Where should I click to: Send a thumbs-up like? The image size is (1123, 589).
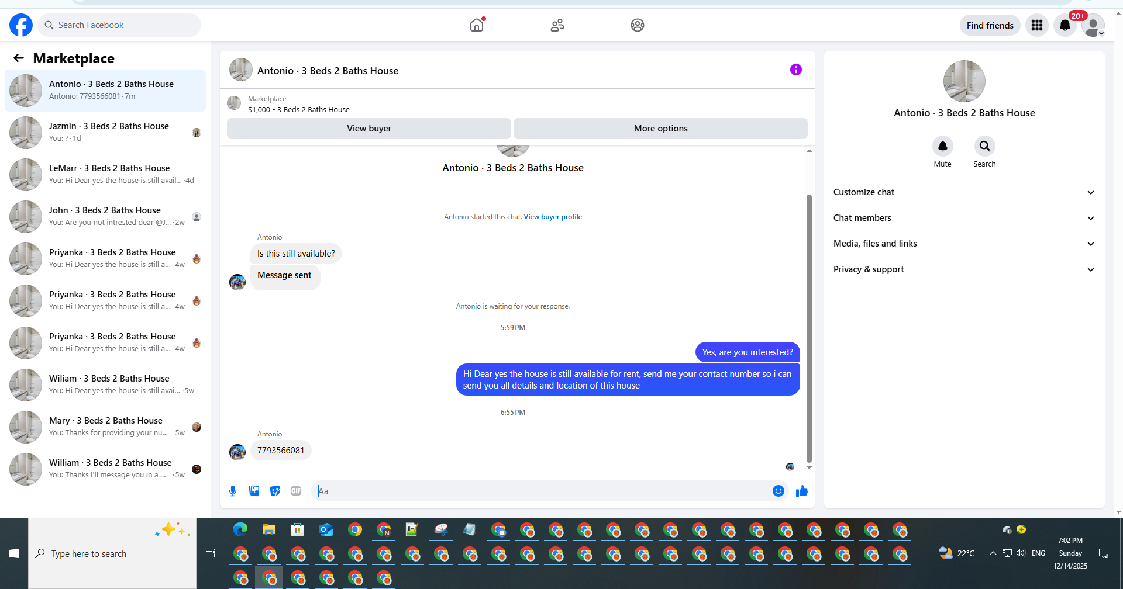[802, 491]
